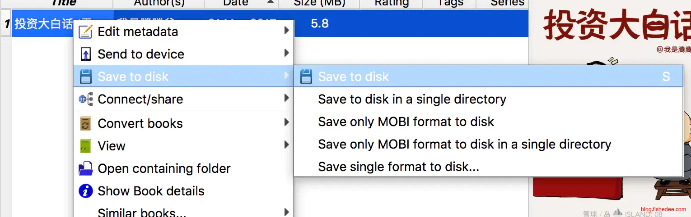Viewport: 691px width, 217px height.
Task: Expand the Convert books submenu arrow
Action: click(286, 122)
